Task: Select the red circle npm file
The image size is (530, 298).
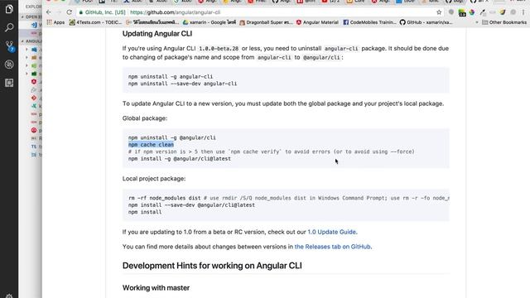Action: [34, 131]
